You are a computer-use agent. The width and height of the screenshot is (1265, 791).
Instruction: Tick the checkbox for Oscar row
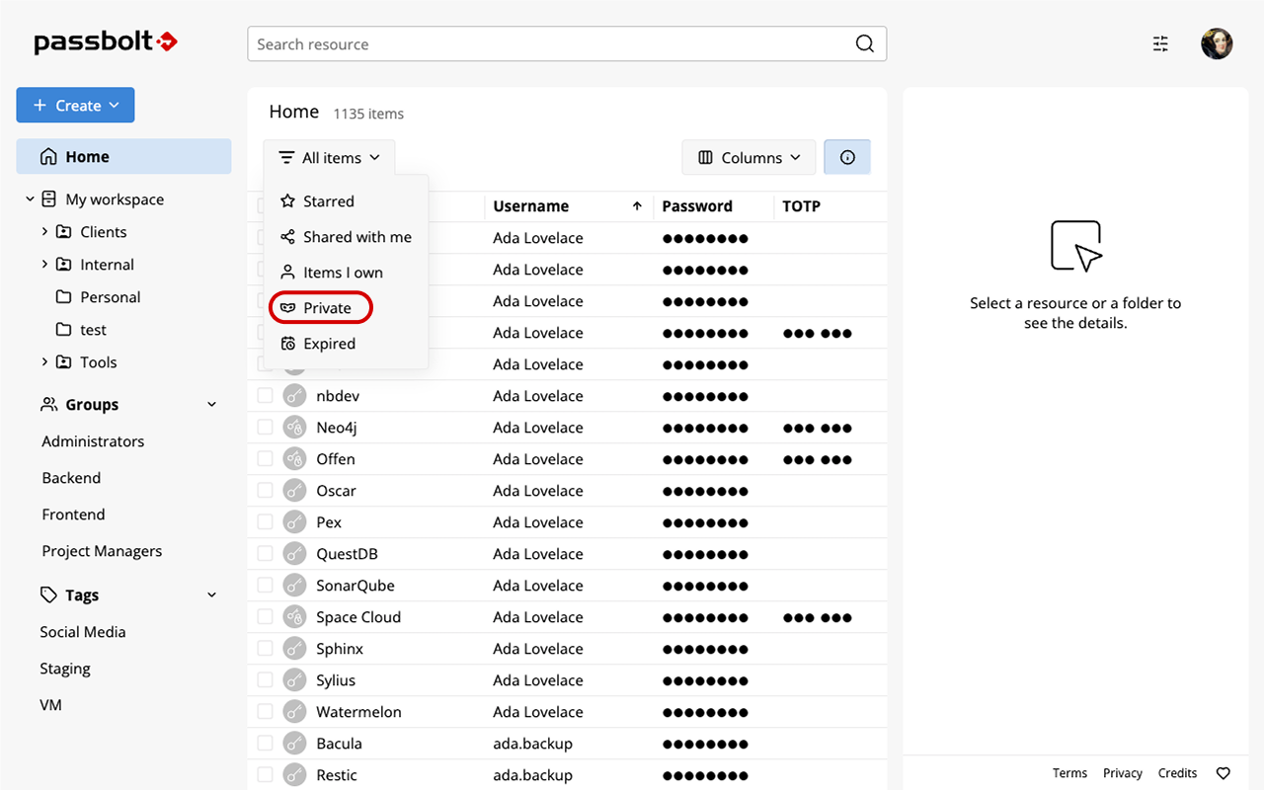click(265, 490)
